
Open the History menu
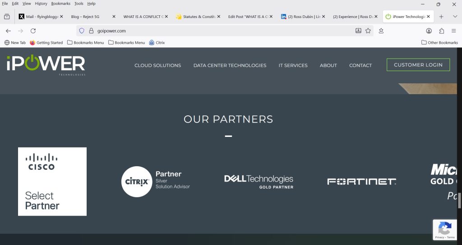(41, 4)
